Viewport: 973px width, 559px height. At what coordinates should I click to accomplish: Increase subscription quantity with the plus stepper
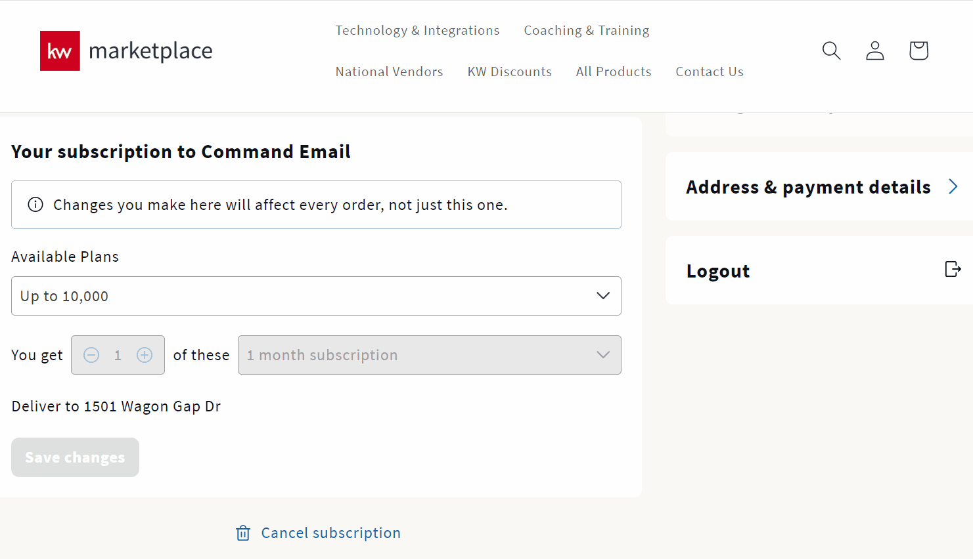tap(145, 355)
